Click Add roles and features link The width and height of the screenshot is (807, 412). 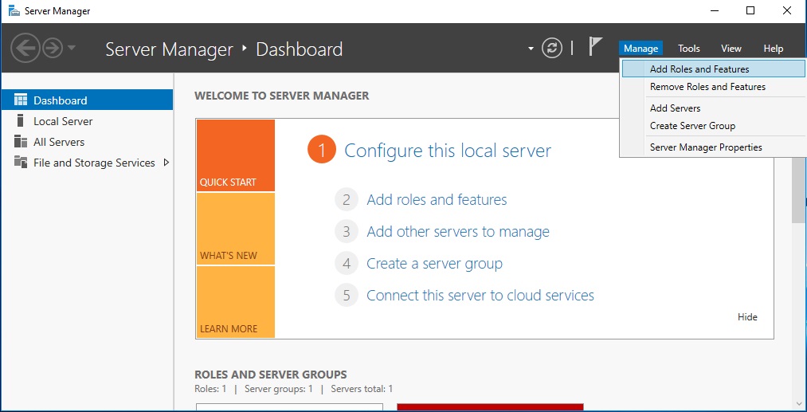[437, 200]
